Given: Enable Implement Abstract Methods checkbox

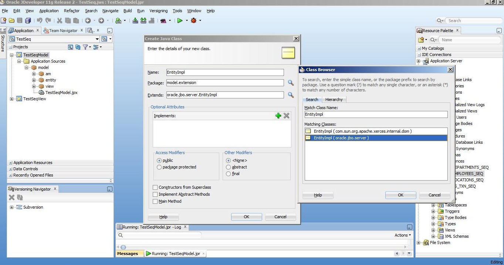Looking at the screenshot, I should pos(155,194).
